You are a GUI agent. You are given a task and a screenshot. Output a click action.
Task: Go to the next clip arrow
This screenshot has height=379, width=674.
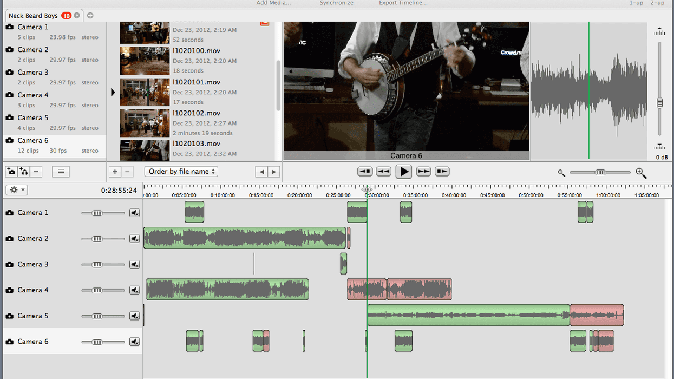(274, 172)
